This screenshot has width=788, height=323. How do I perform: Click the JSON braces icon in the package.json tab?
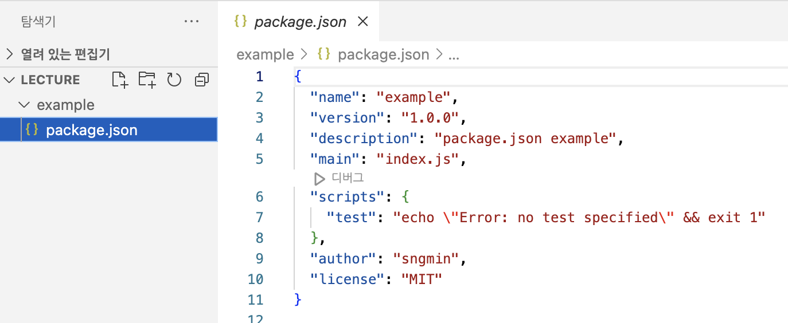click(241, 22)
